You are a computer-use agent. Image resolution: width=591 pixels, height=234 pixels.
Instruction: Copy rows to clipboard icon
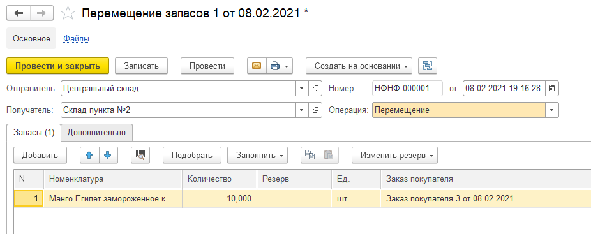coord(310,155)
